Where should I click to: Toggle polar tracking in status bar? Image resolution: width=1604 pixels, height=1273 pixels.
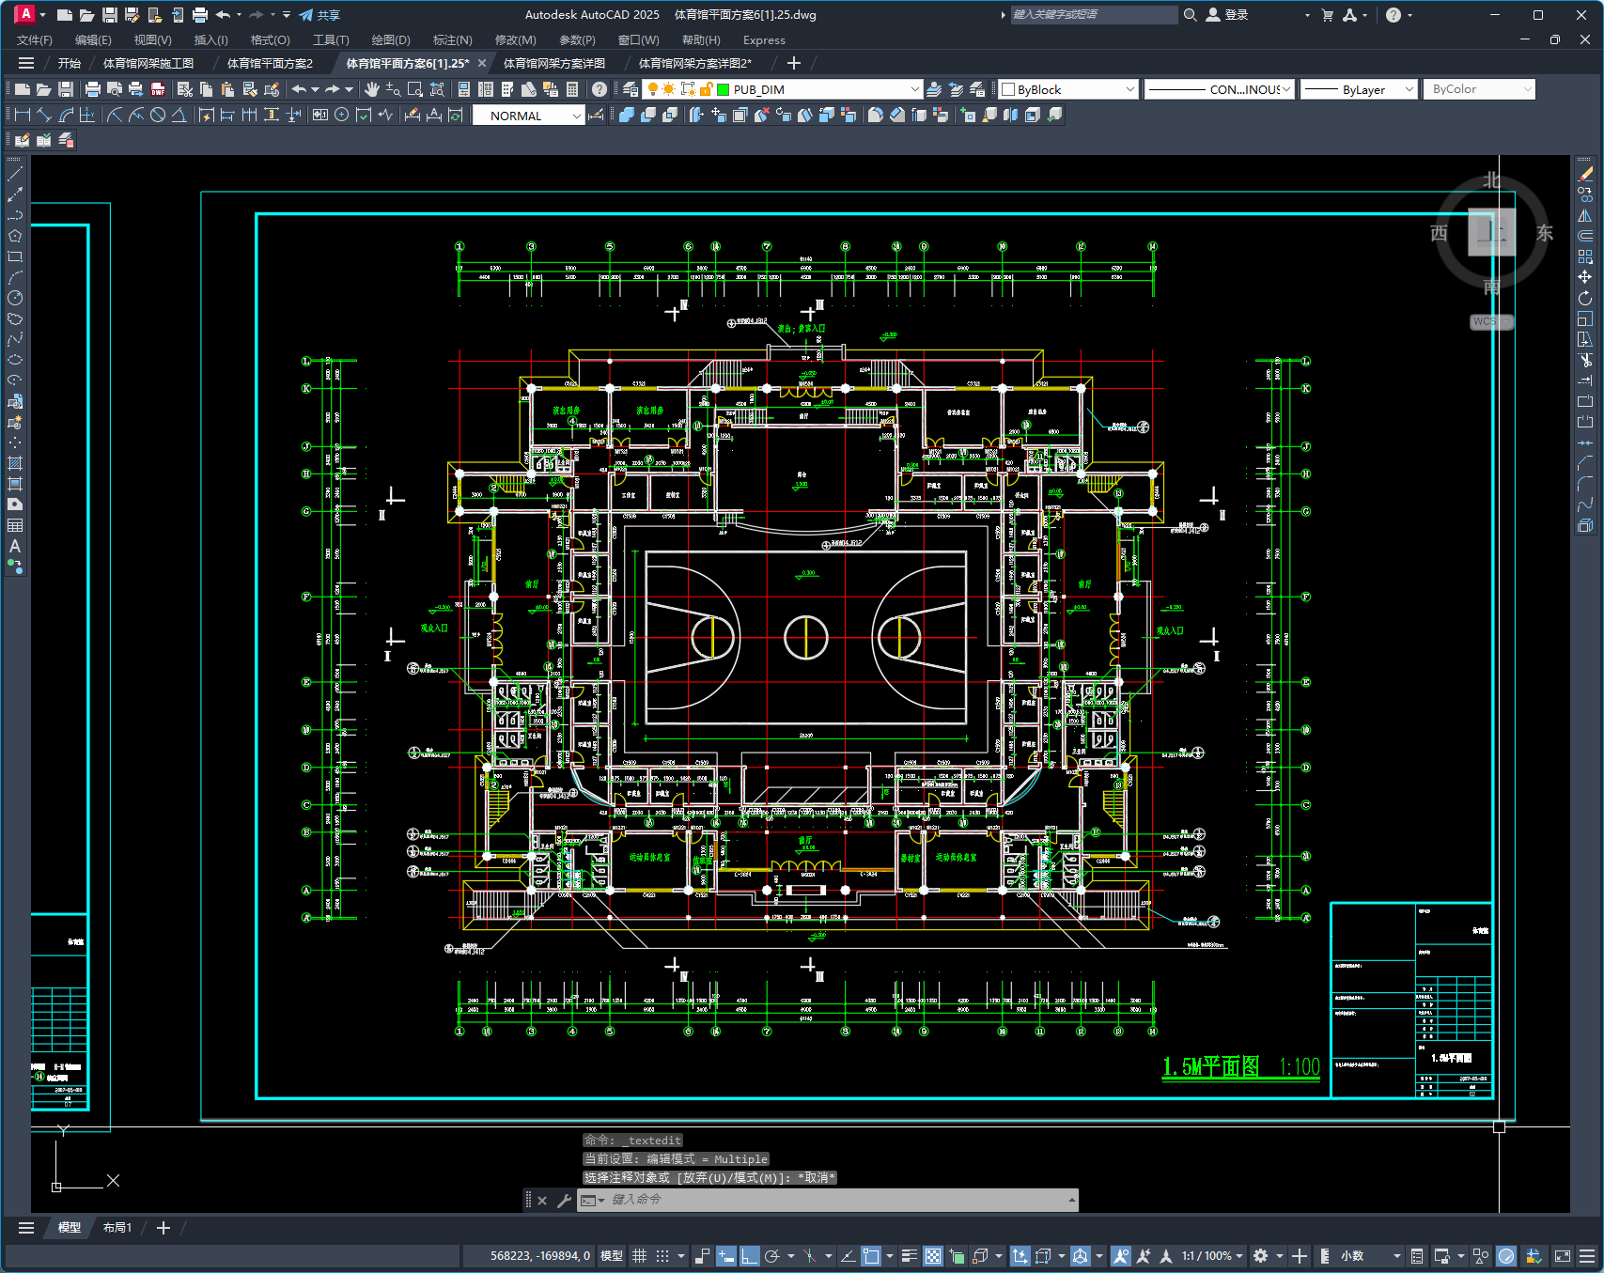coord(772,1255)
